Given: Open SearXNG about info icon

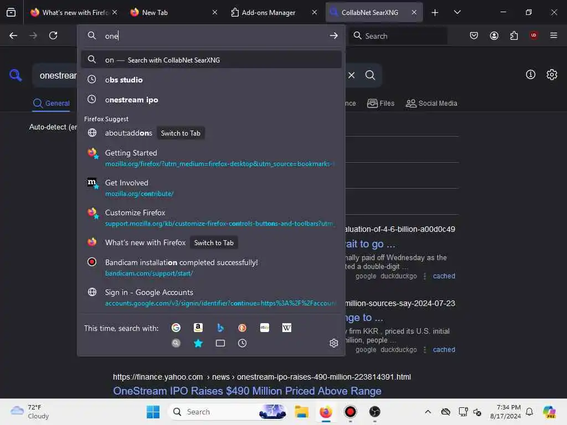Looking at the screenshot, I should 530,75.
